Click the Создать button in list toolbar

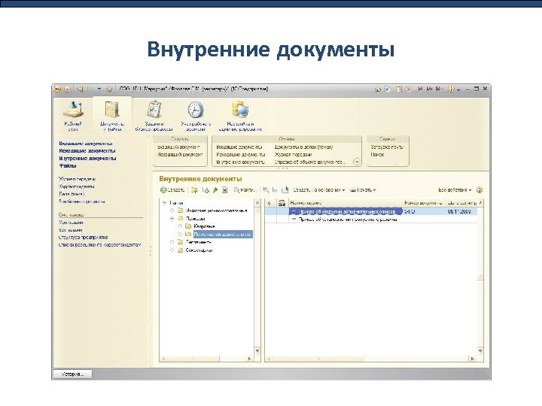172,190
